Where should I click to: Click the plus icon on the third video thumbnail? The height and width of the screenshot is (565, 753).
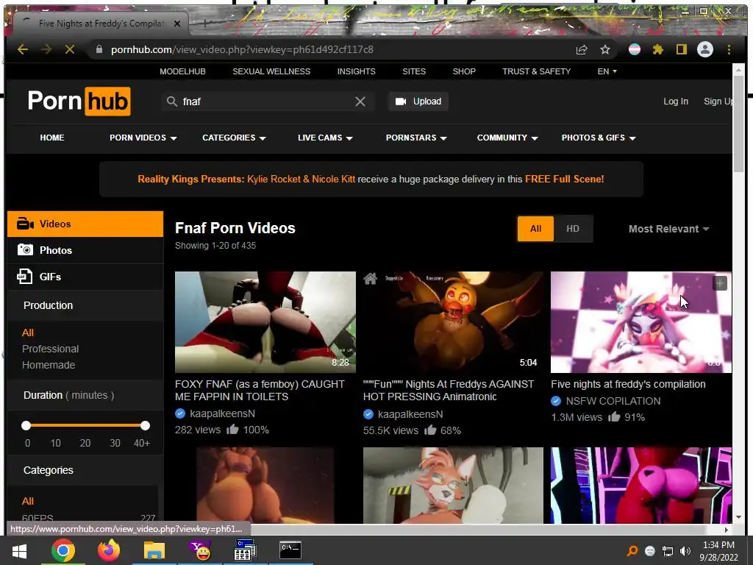tap(720, 283)
